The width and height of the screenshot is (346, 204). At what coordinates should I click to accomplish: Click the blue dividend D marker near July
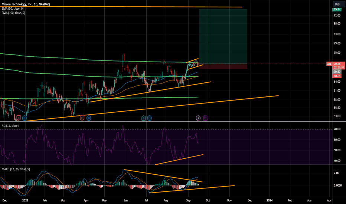point(149,118)
